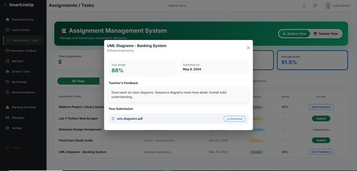Open Skill Quiz menu item

click(x=17, y=61)
